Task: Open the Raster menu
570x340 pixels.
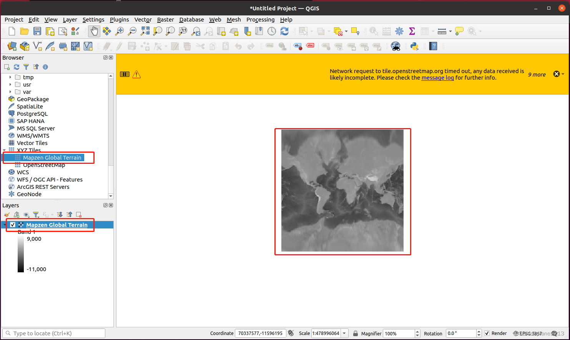Action: point(165,20)
